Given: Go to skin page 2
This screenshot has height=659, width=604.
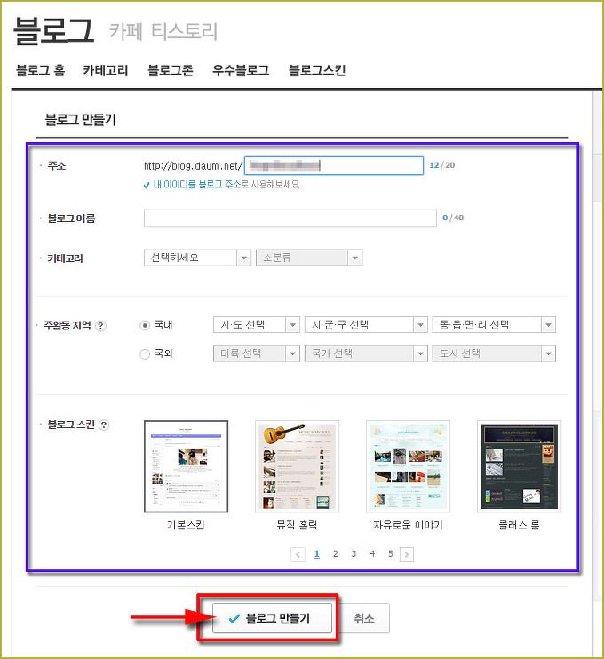Looking at the screenshot, I should click(x=335, y=554).
